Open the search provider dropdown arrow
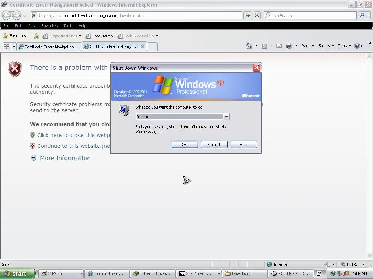 click(368, 15)
